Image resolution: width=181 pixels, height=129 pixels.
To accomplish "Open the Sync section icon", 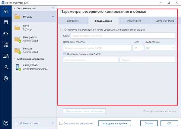I will coord(5,34).
